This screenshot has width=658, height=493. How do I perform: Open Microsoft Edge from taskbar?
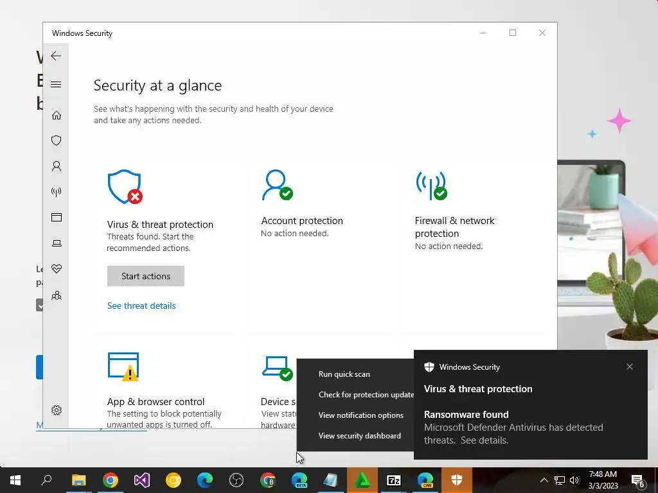[205, 480]
